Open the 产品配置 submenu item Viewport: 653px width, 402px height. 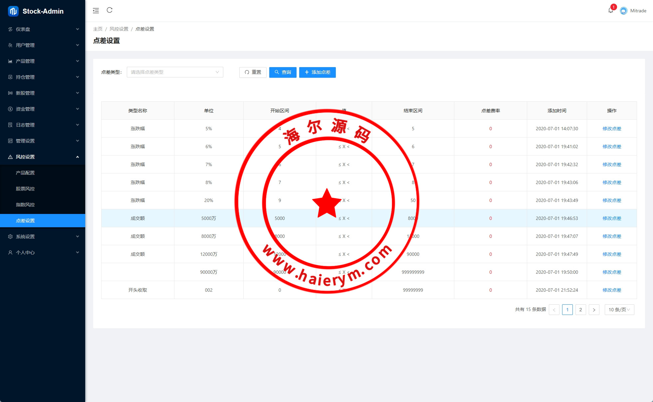click(25, 173)
